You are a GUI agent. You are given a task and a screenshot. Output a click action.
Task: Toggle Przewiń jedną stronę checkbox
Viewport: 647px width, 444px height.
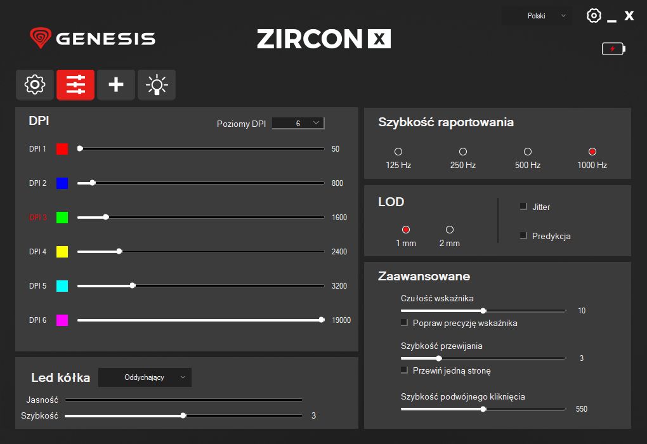tap(405, 370)
